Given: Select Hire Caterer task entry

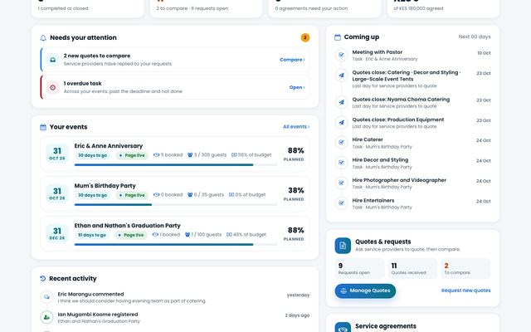Looking at the screenshot, I should pyautogui.click(x=412, y=143).
